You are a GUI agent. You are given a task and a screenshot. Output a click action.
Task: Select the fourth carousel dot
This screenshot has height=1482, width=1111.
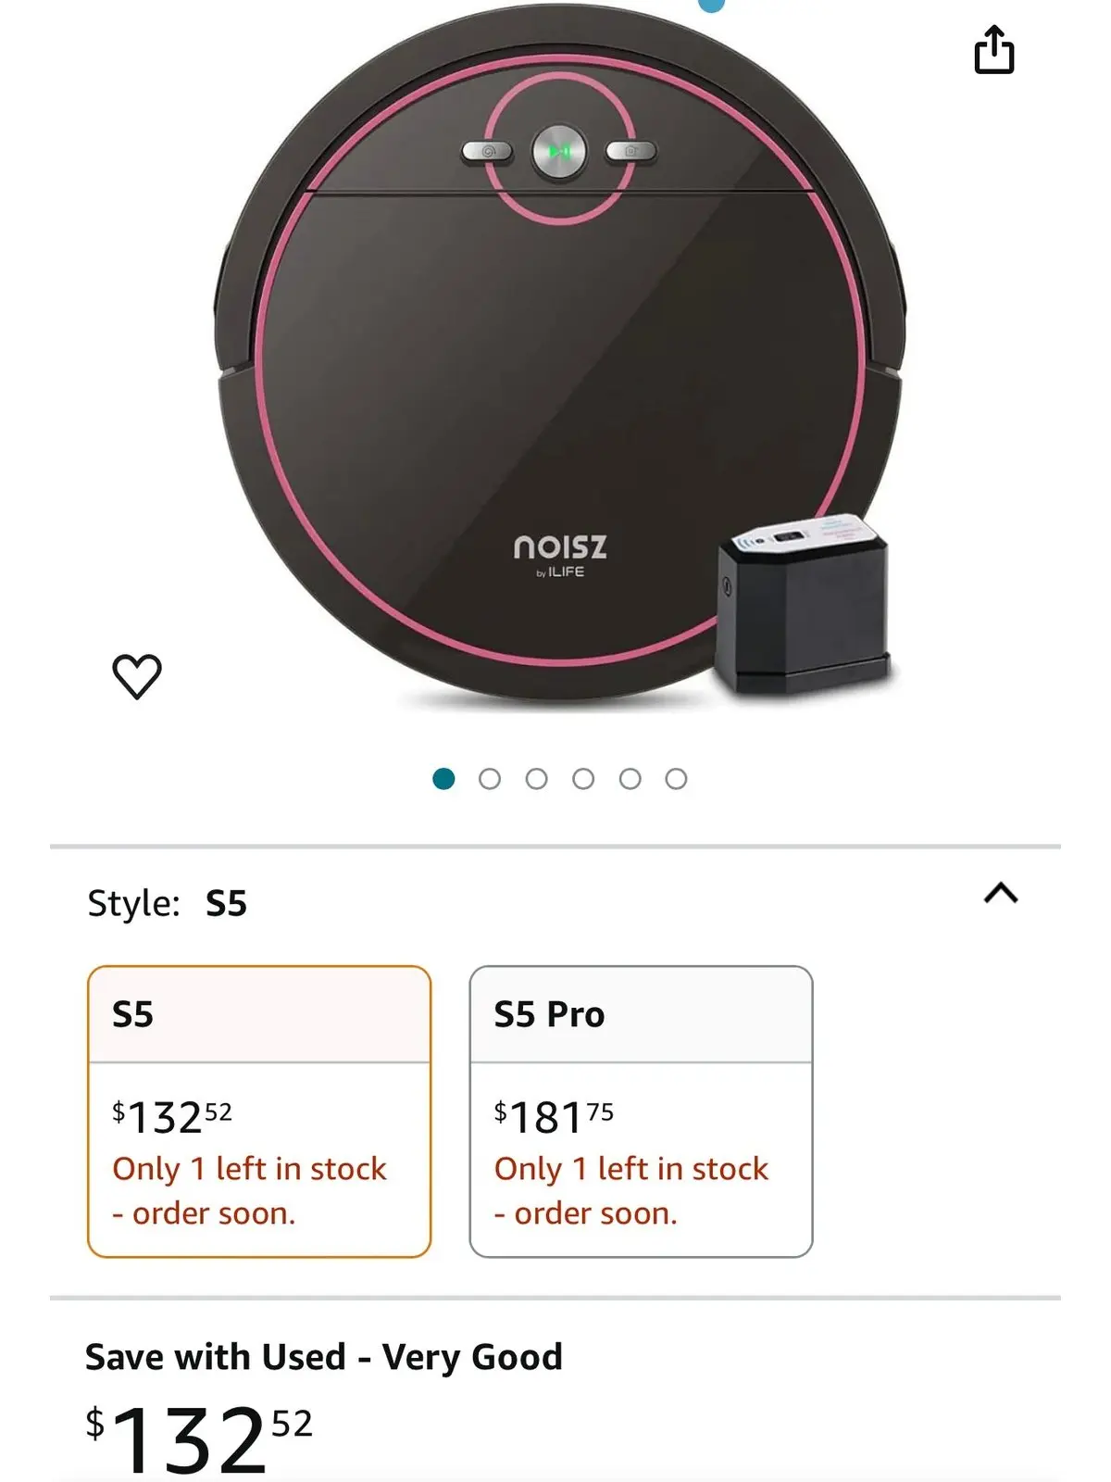584,778
